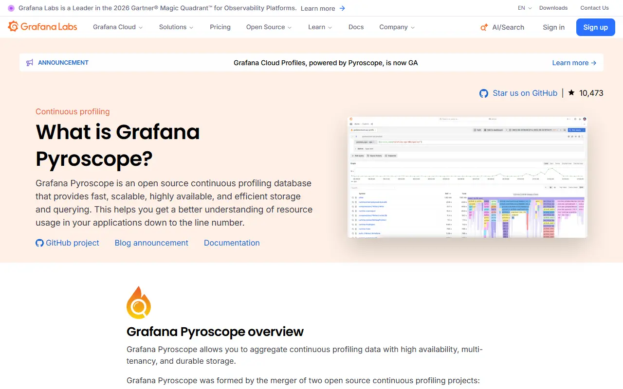Screen dimensions: 623x389
Task: Click the announcement megaphone icon
Action: (30, 63)
